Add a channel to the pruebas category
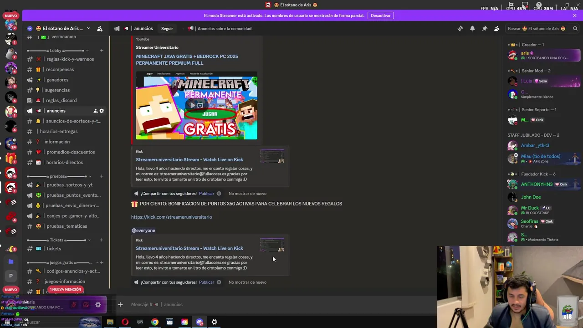Viewport: 583px width, 328px height. [102, 176]
